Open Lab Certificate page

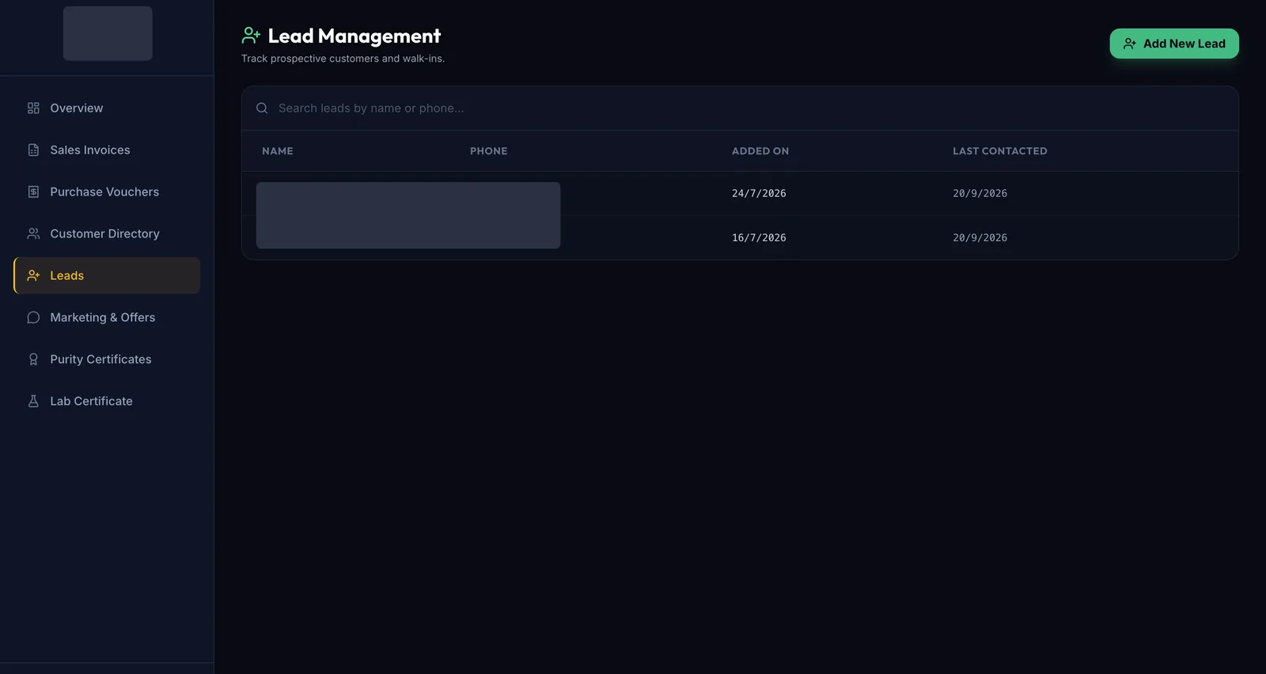[x=107, y=402]
